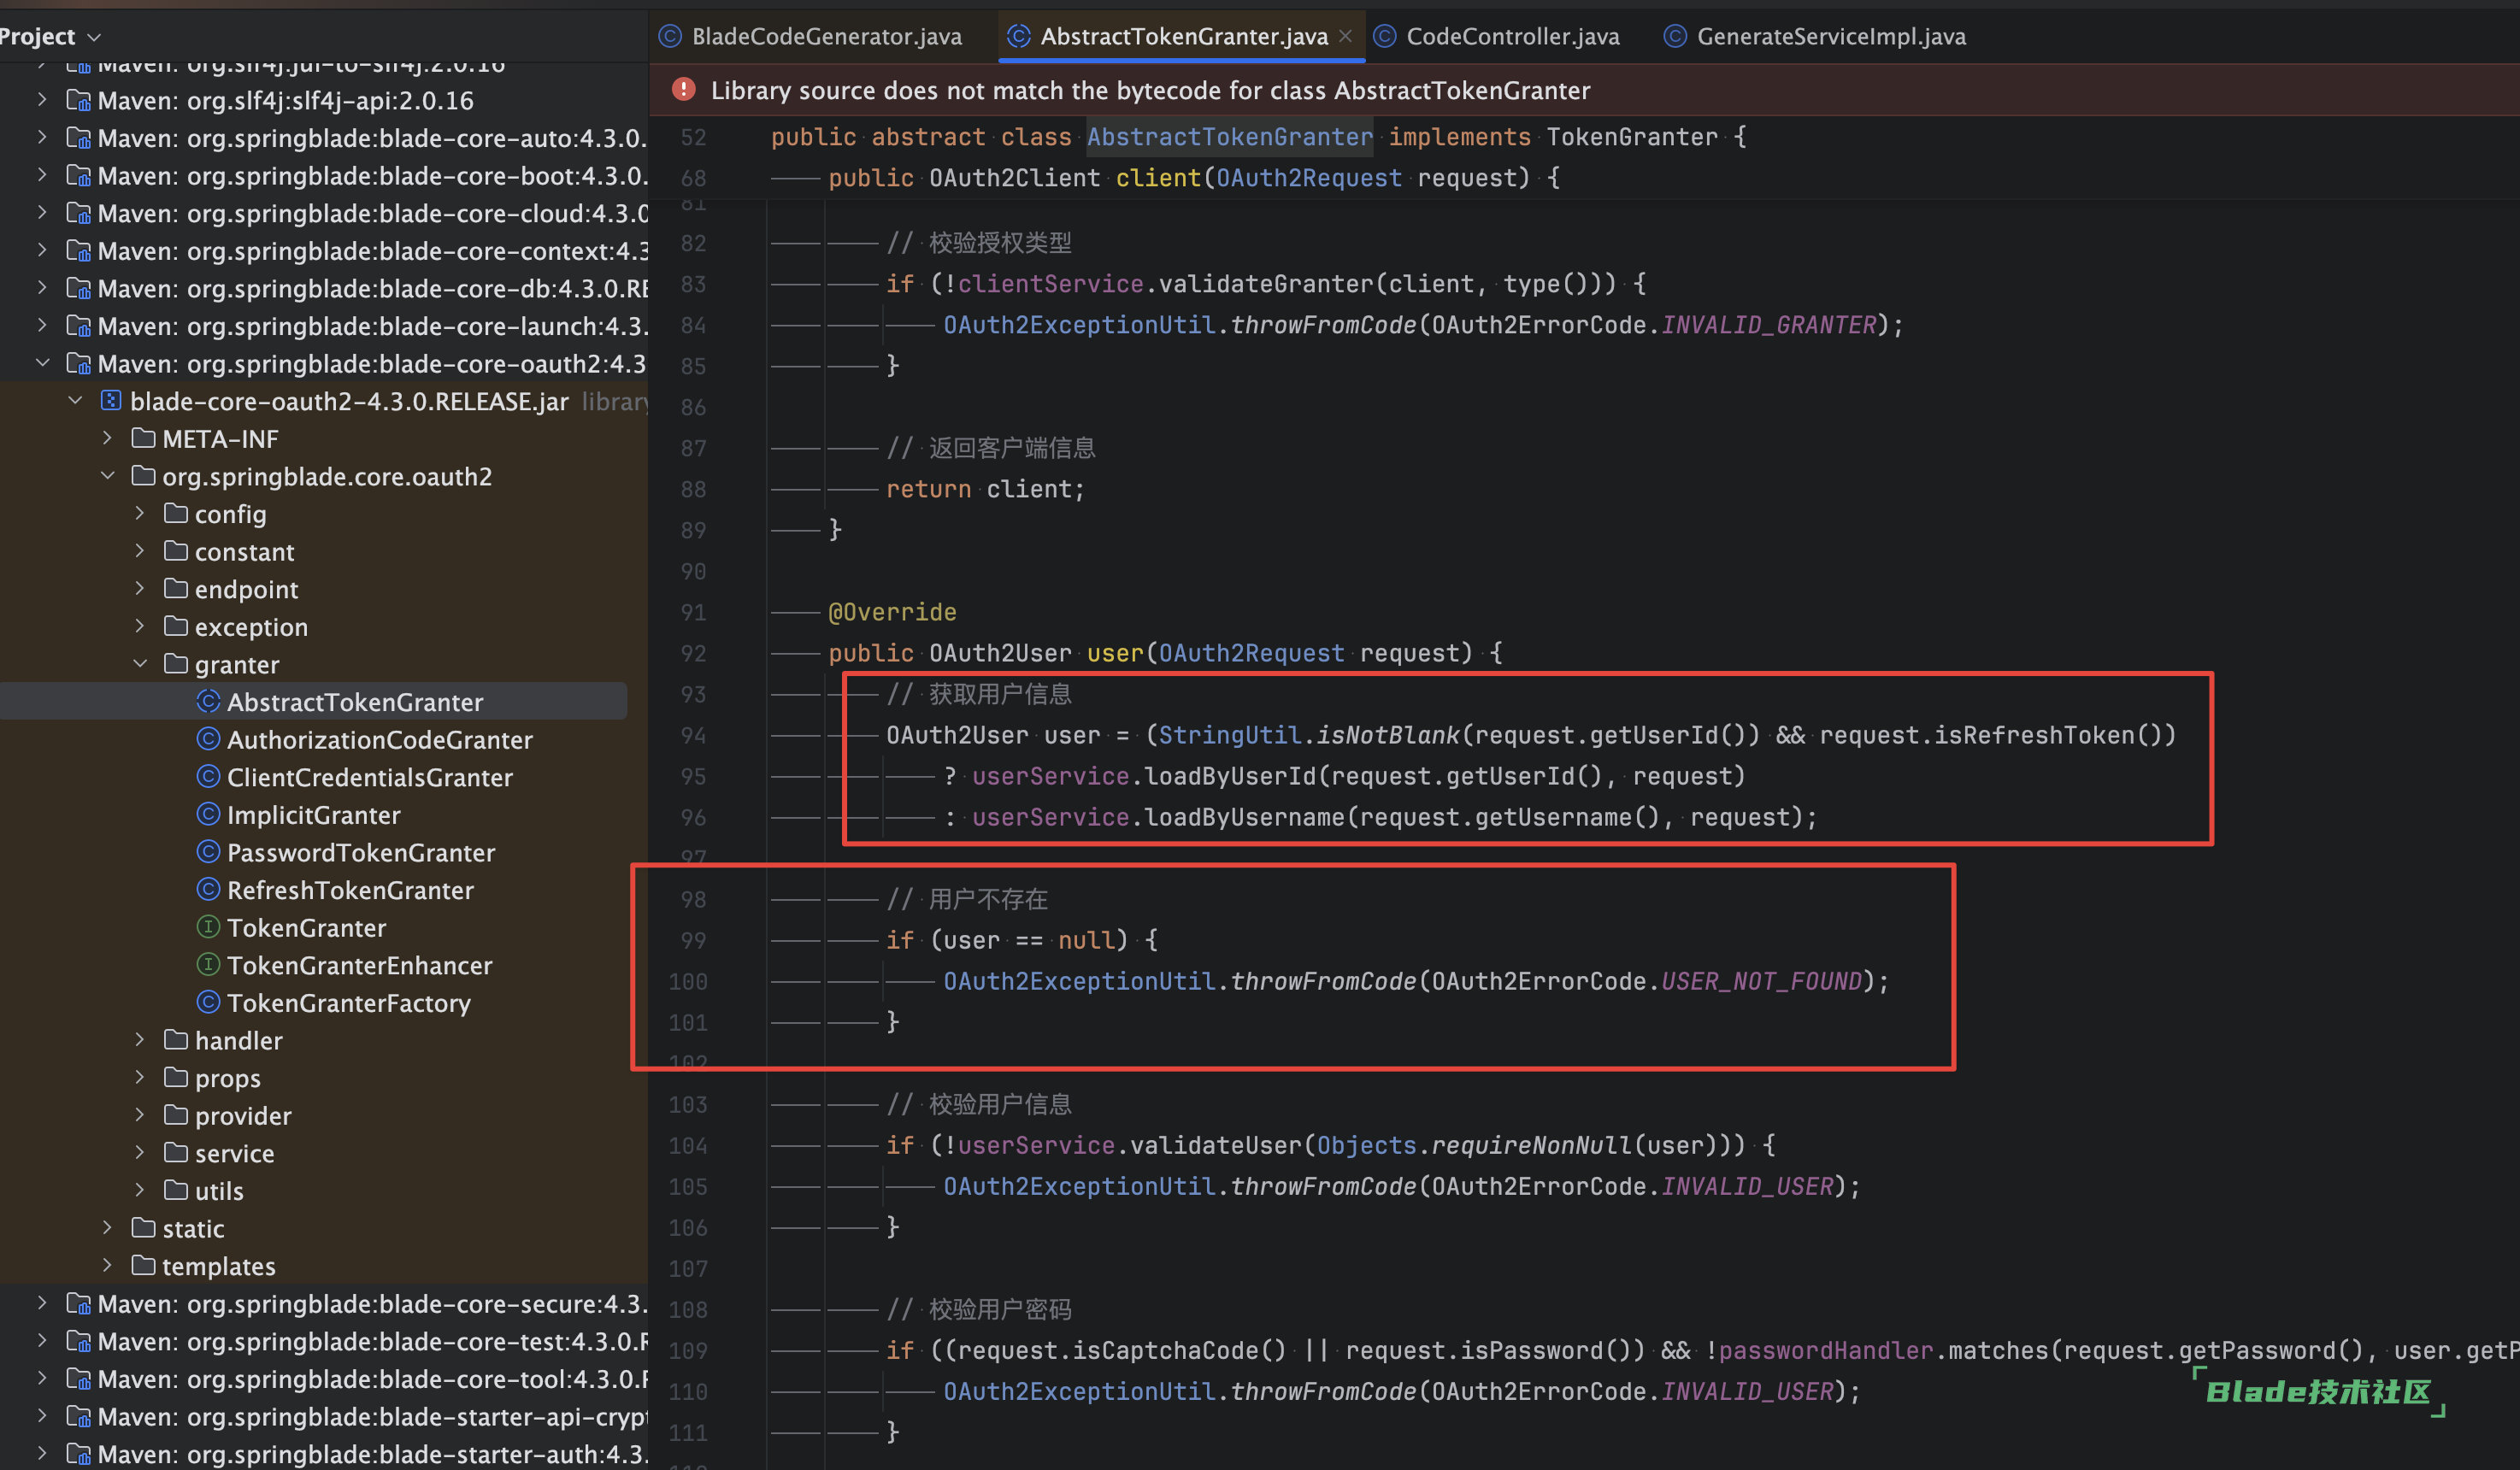The width and height of the screenshot is (2520, 1470).
Task: Click the service folder icon
Action: coord(176,1153)
